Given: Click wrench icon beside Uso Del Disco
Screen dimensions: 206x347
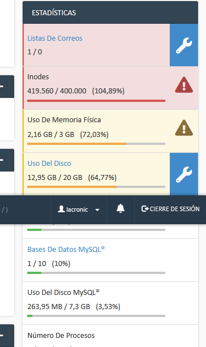Looking at the screenshot, I should click(x=184, y=174).
